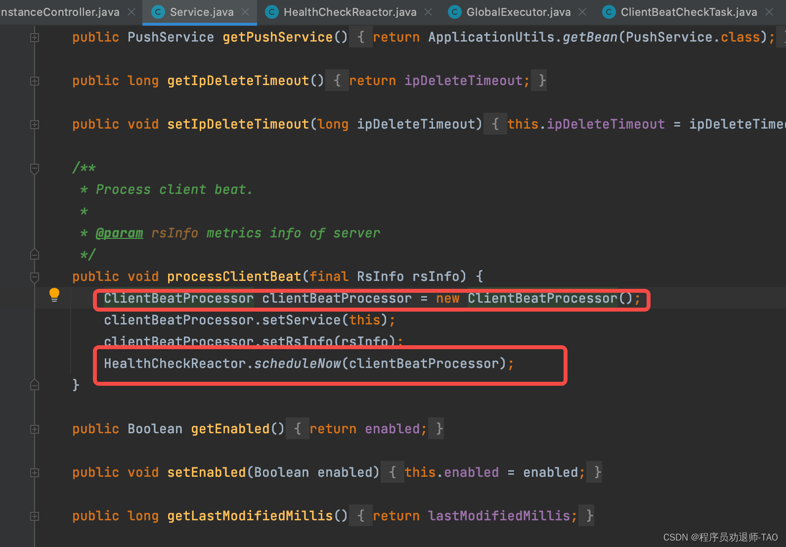This screenshot has width=786, height=547.
Task: Collapse the processClientBeat method fold
Action: [x=35, y=277]
